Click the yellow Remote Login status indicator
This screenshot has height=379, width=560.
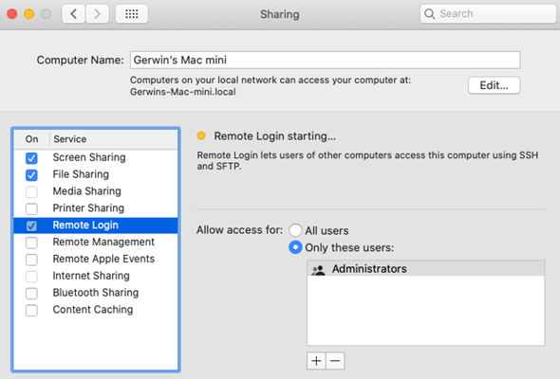[201, 135]
